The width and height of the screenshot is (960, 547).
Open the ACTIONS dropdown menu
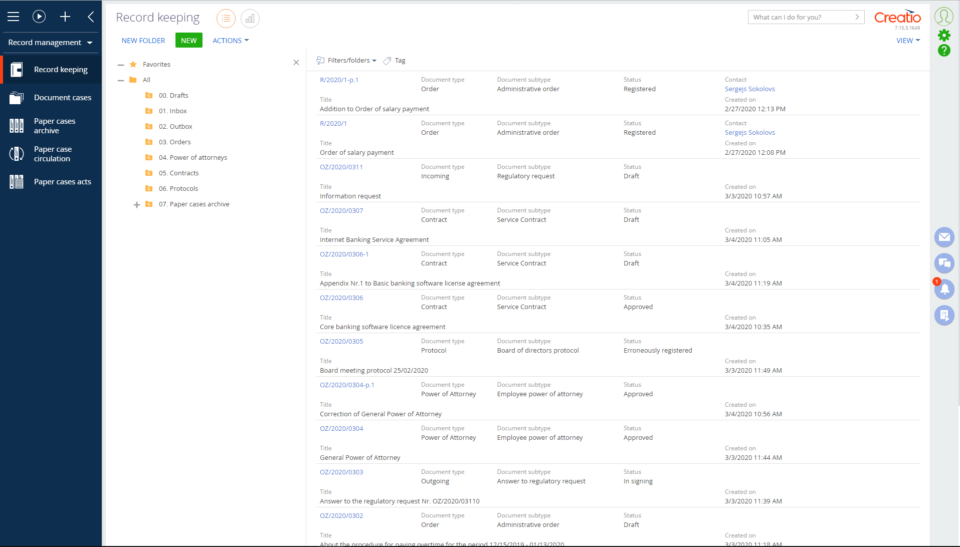point(230,41)
